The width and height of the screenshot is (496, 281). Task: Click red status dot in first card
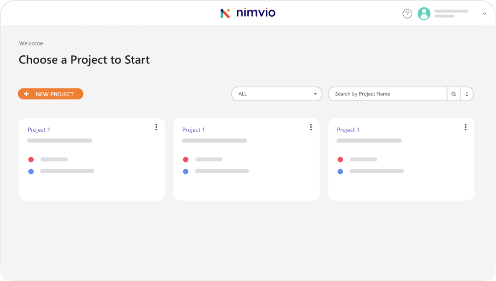tap(31, 159)
